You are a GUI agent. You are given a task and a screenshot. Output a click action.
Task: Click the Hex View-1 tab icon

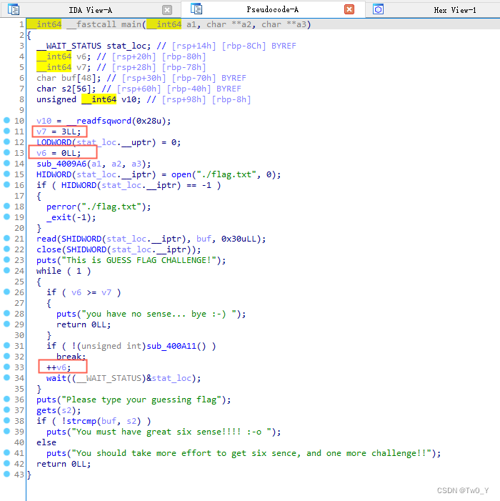pos(378,9)
